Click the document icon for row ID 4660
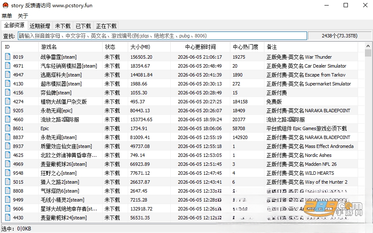The image size is (373, 233). point(8,119)
